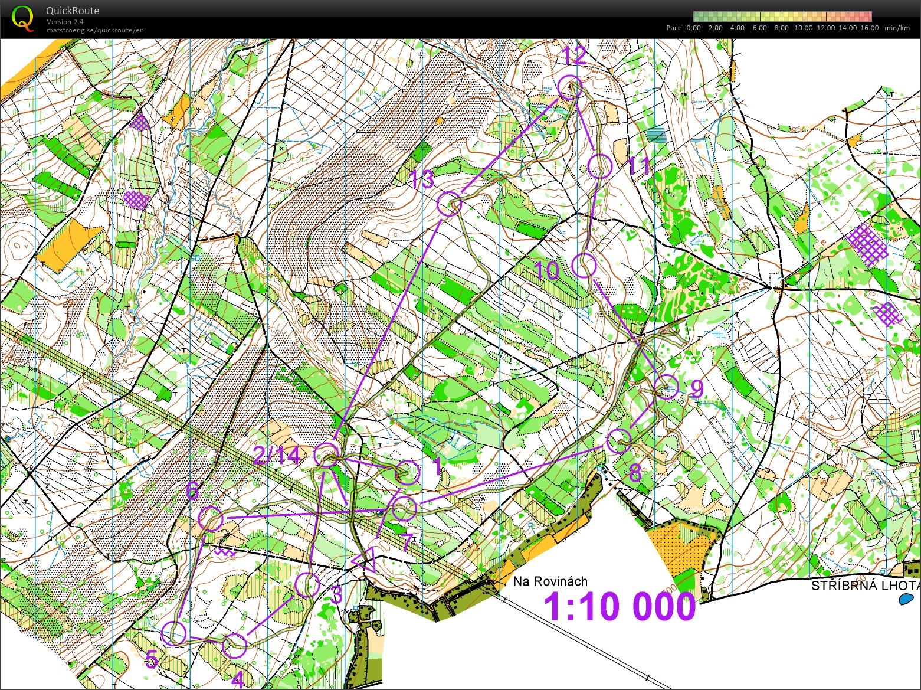
Task: Click the Na Rovinách place name
Action: click(550, 581)
